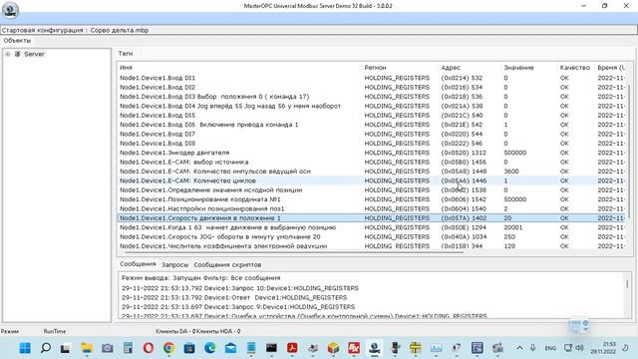Image resolution: width=638 pixels, height=359 pixels.
Task: Select row Node1.Device1.Энкодер двигателя
Action: (372, 153)
